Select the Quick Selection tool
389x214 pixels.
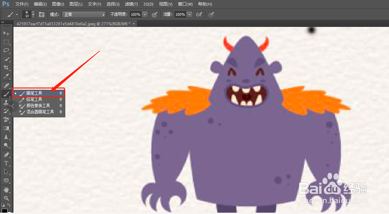coord(6,59)
